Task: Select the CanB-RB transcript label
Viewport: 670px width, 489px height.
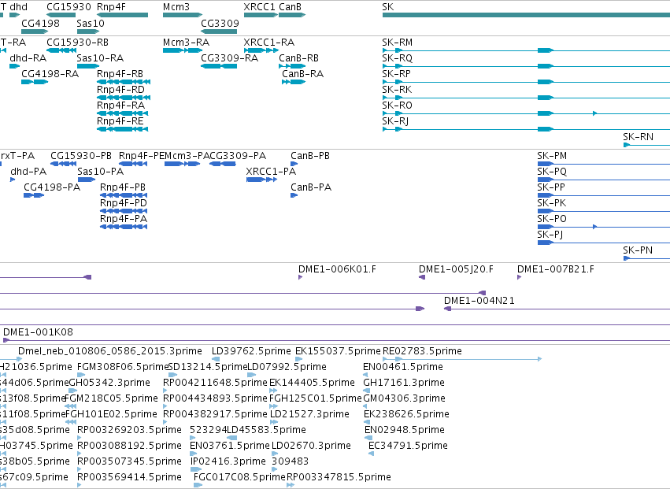Action: [299, 58]
